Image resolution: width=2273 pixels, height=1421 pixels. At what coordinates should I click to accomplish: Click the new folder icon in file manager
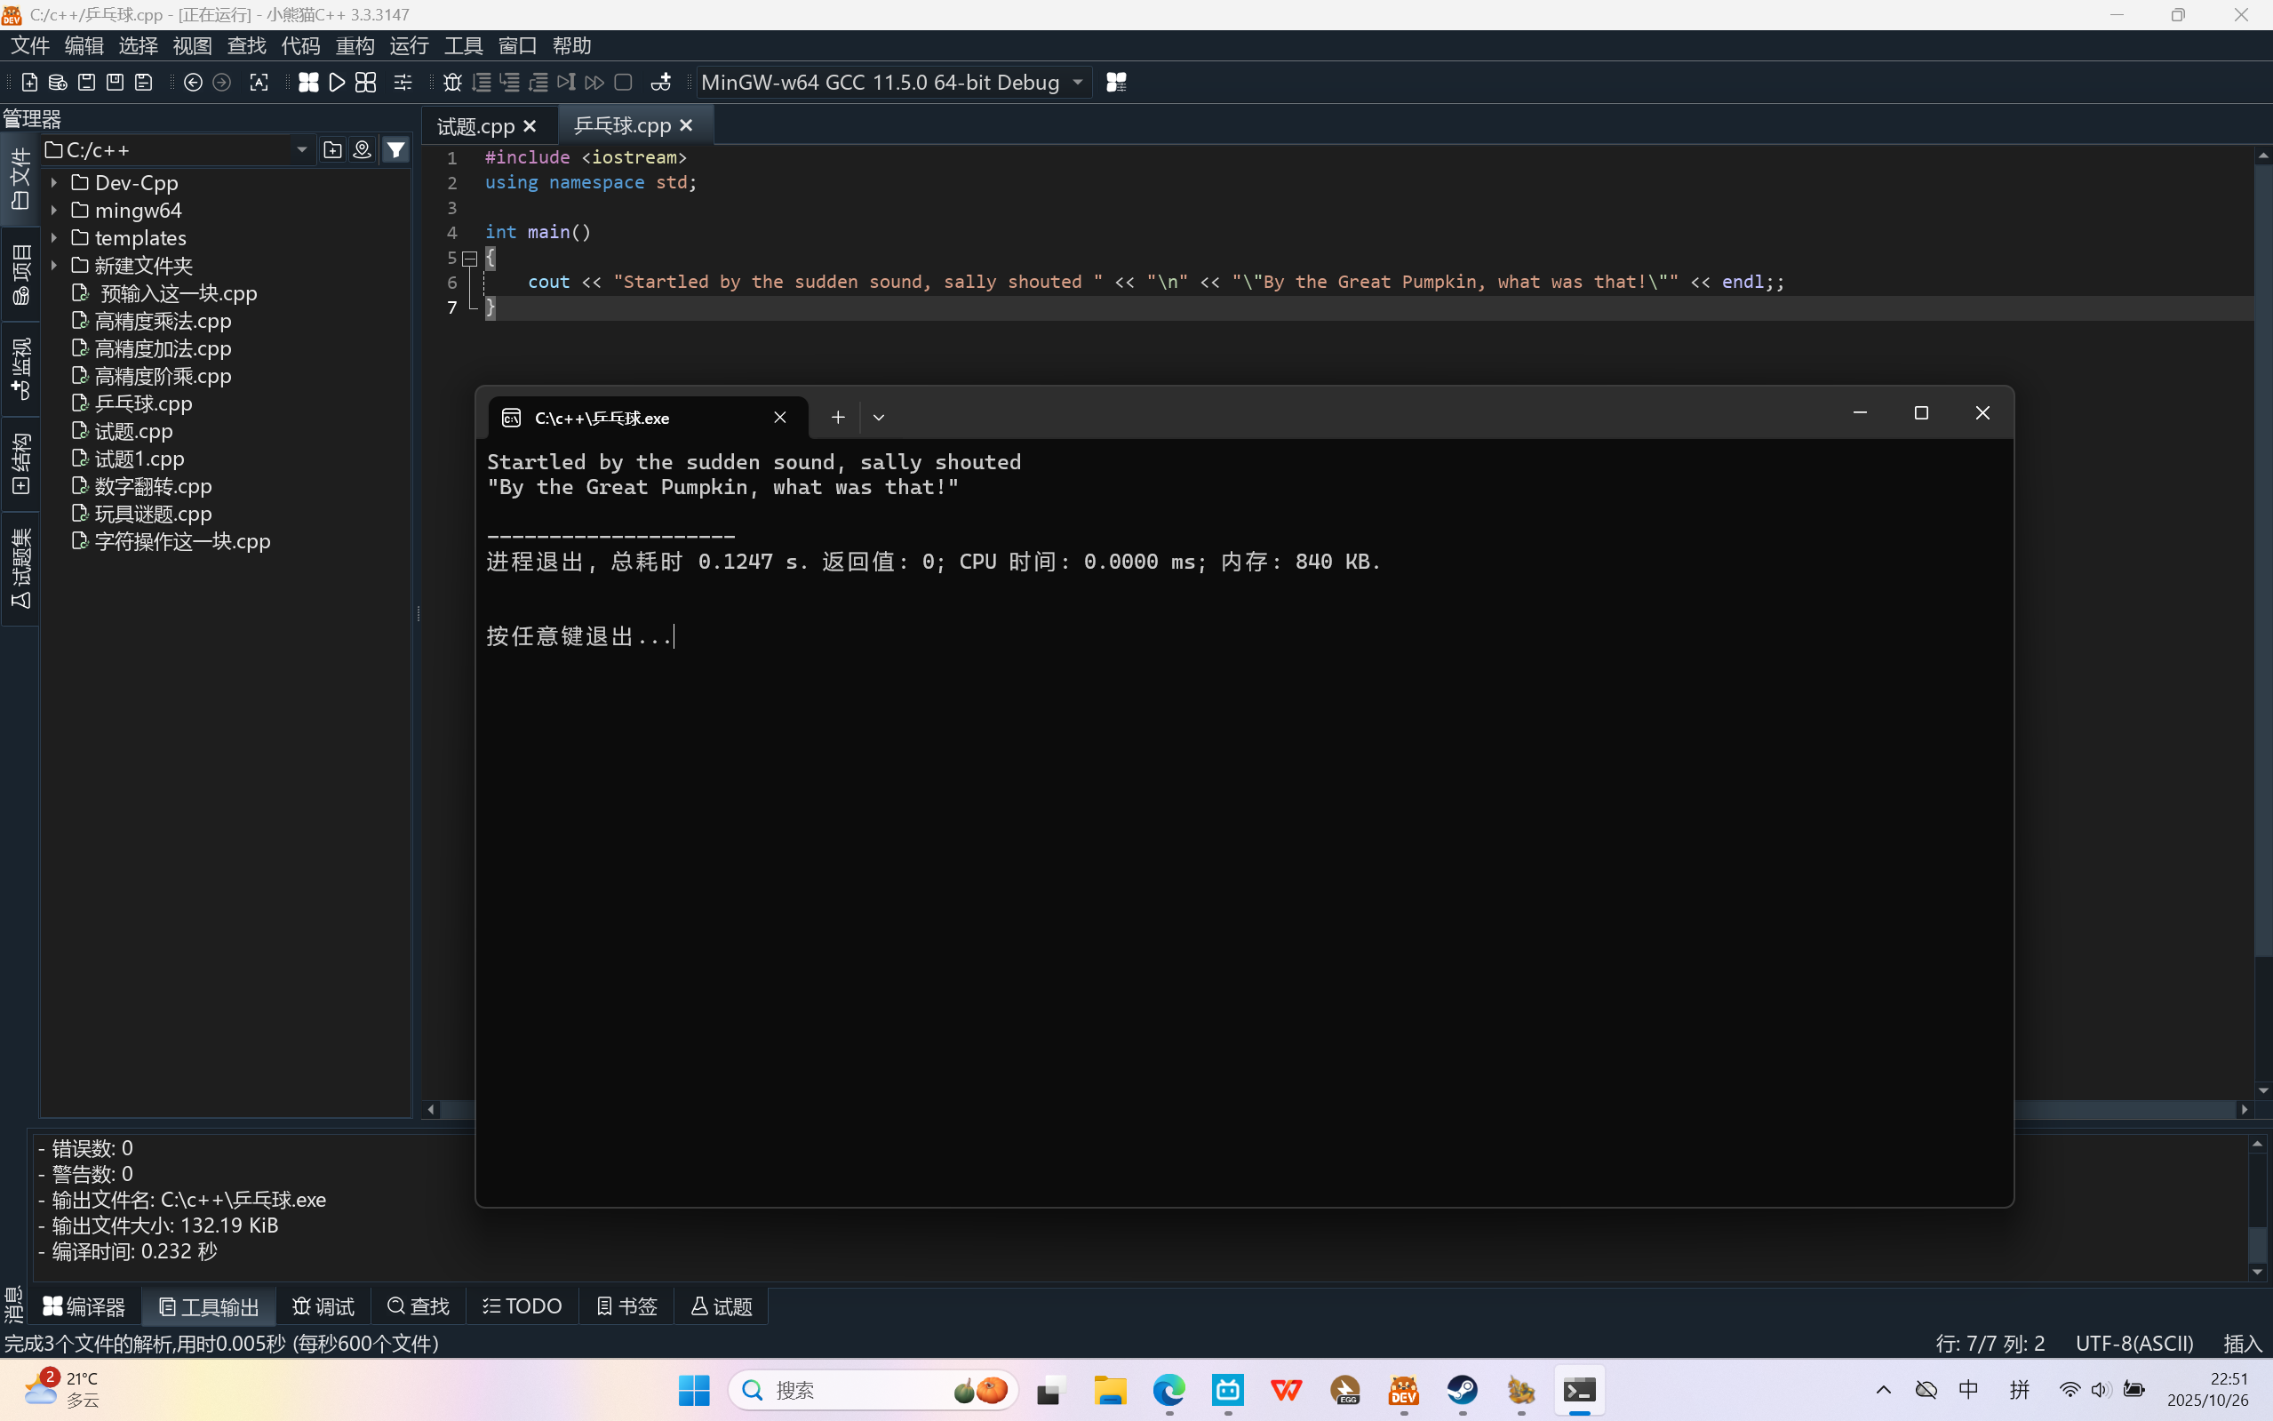[x=332, y=149]
